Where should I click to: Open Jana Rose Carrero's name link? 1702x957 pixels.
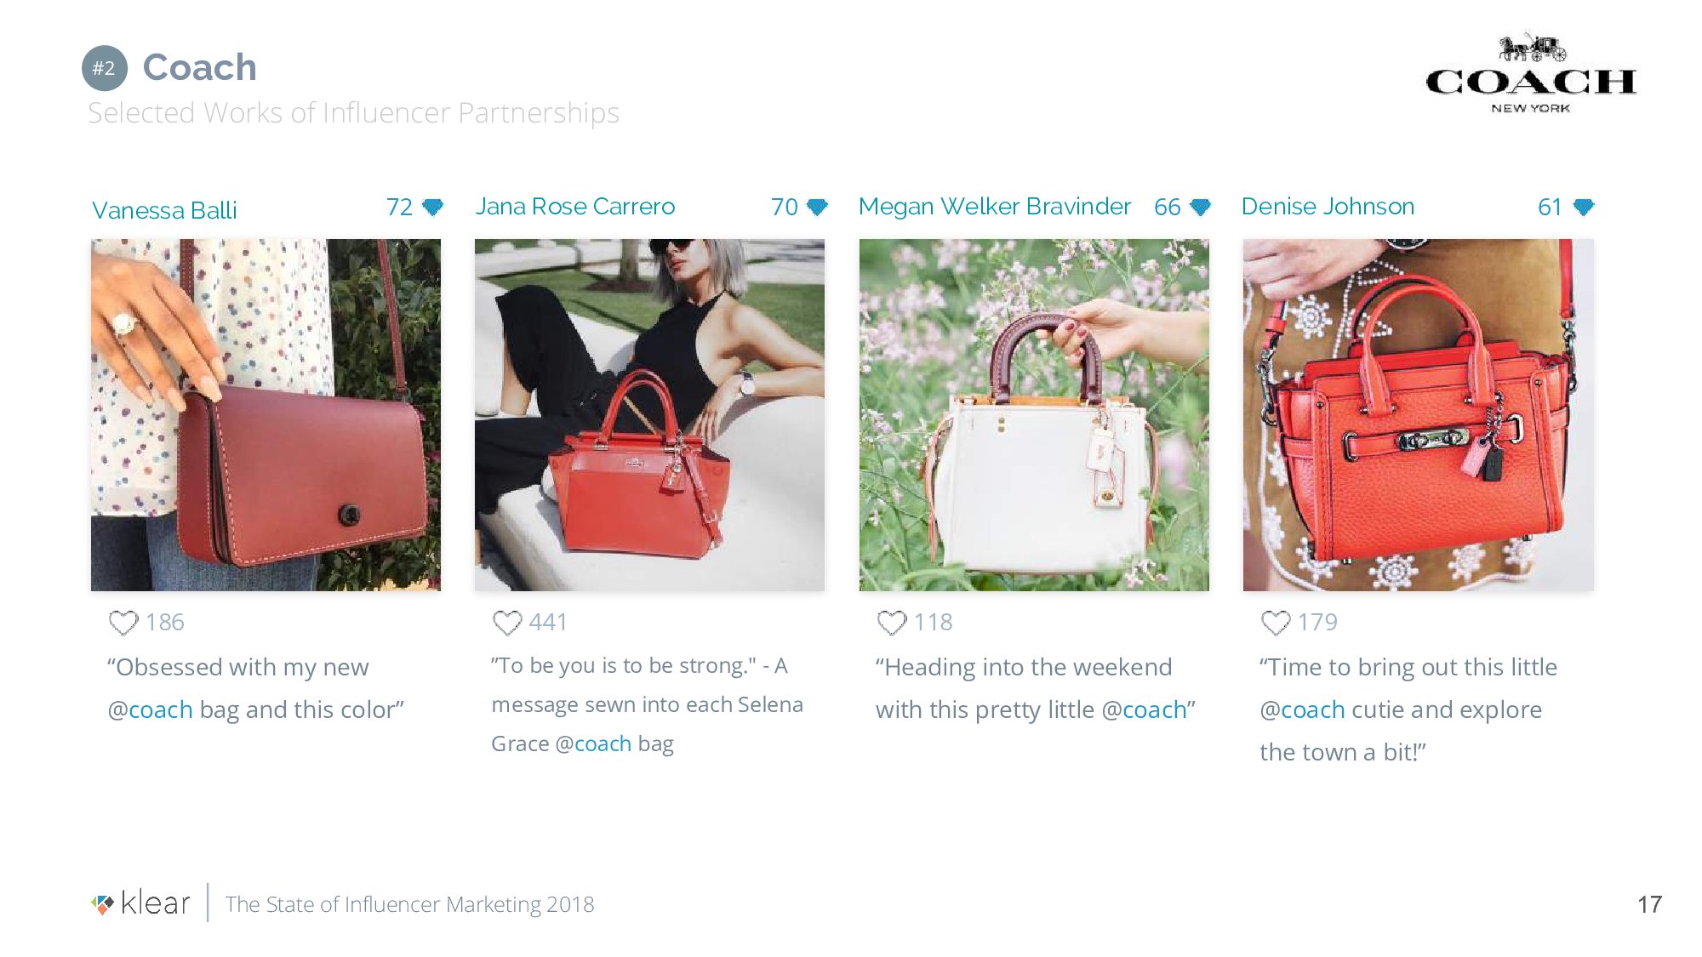click(x=575, y=207)
